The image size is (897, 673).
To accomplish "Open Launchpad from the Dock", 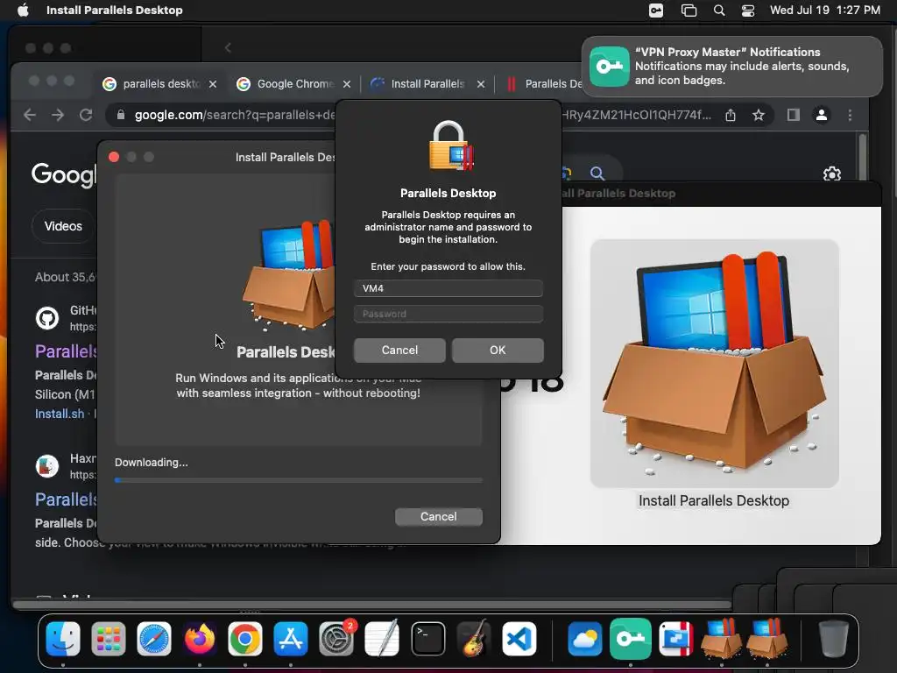I will [108, 639].
